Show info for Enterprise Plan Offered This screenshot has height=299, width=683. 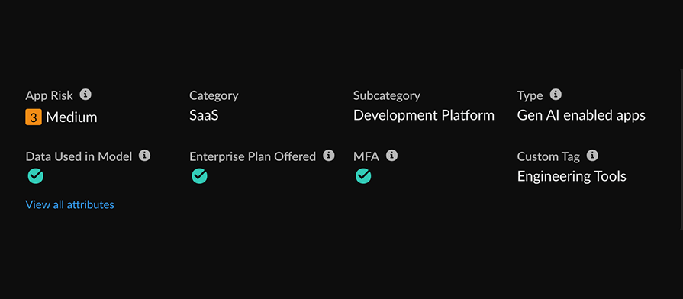pyautogui.click(x=329, y=156)
